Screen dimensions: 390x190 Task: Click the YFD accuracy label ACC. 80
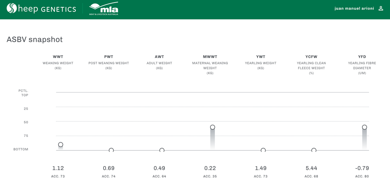[x=362, y=176]
